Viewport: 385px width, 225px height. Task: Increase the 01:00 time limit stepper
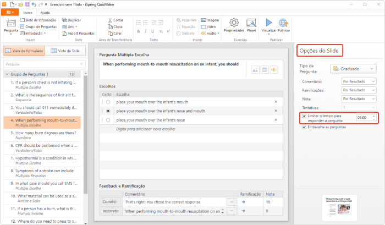point(374,116)
